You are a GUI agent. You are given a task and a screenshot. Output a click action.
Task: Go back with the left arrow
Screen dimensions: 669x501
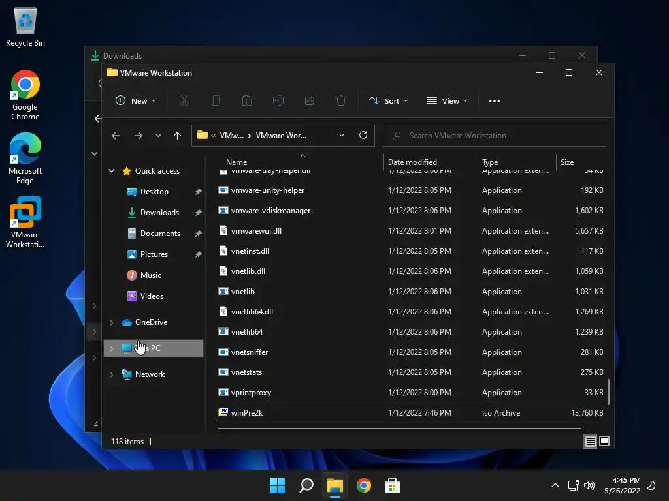[116, 136]
